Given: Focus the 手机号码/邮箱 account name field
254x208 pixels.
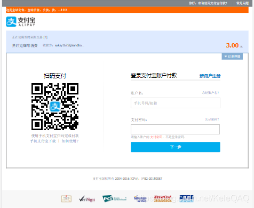Looking at the screenshot, I should [x=176, y=103].
